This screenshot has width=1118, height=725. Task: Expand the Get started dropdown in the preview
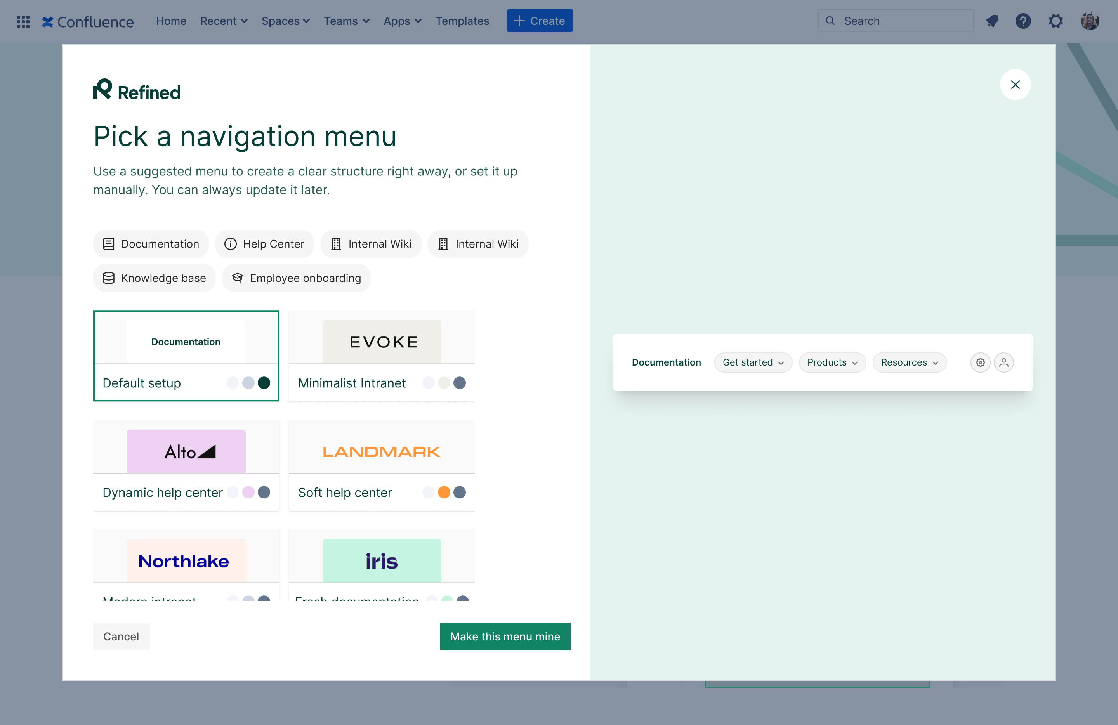(753, 362)
